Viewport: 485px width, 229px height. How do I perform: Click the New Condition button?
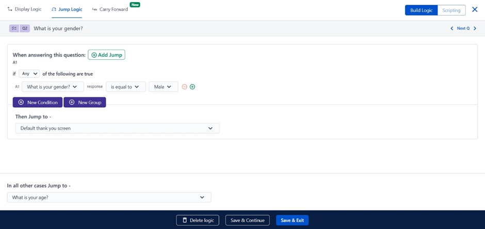(38, 102)
